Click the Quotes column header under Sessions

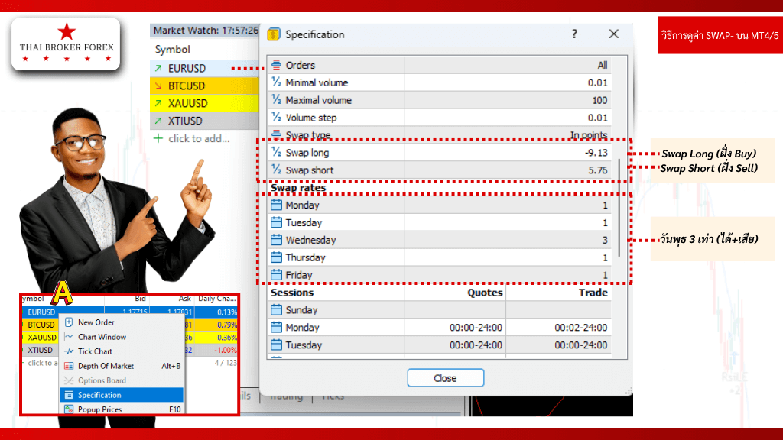coord(485,293)
